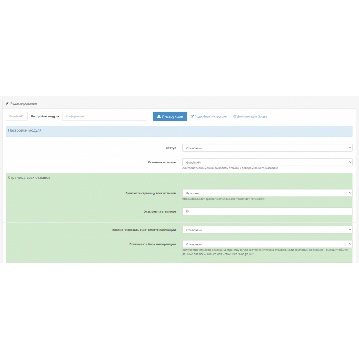The image size is (359, 359).
Task: Click the Статус field label
Action: [x=171, y=148]
